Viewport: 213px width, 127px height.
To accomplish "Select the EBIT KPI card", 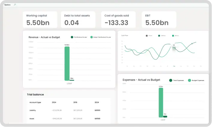I will coord(159,19).
